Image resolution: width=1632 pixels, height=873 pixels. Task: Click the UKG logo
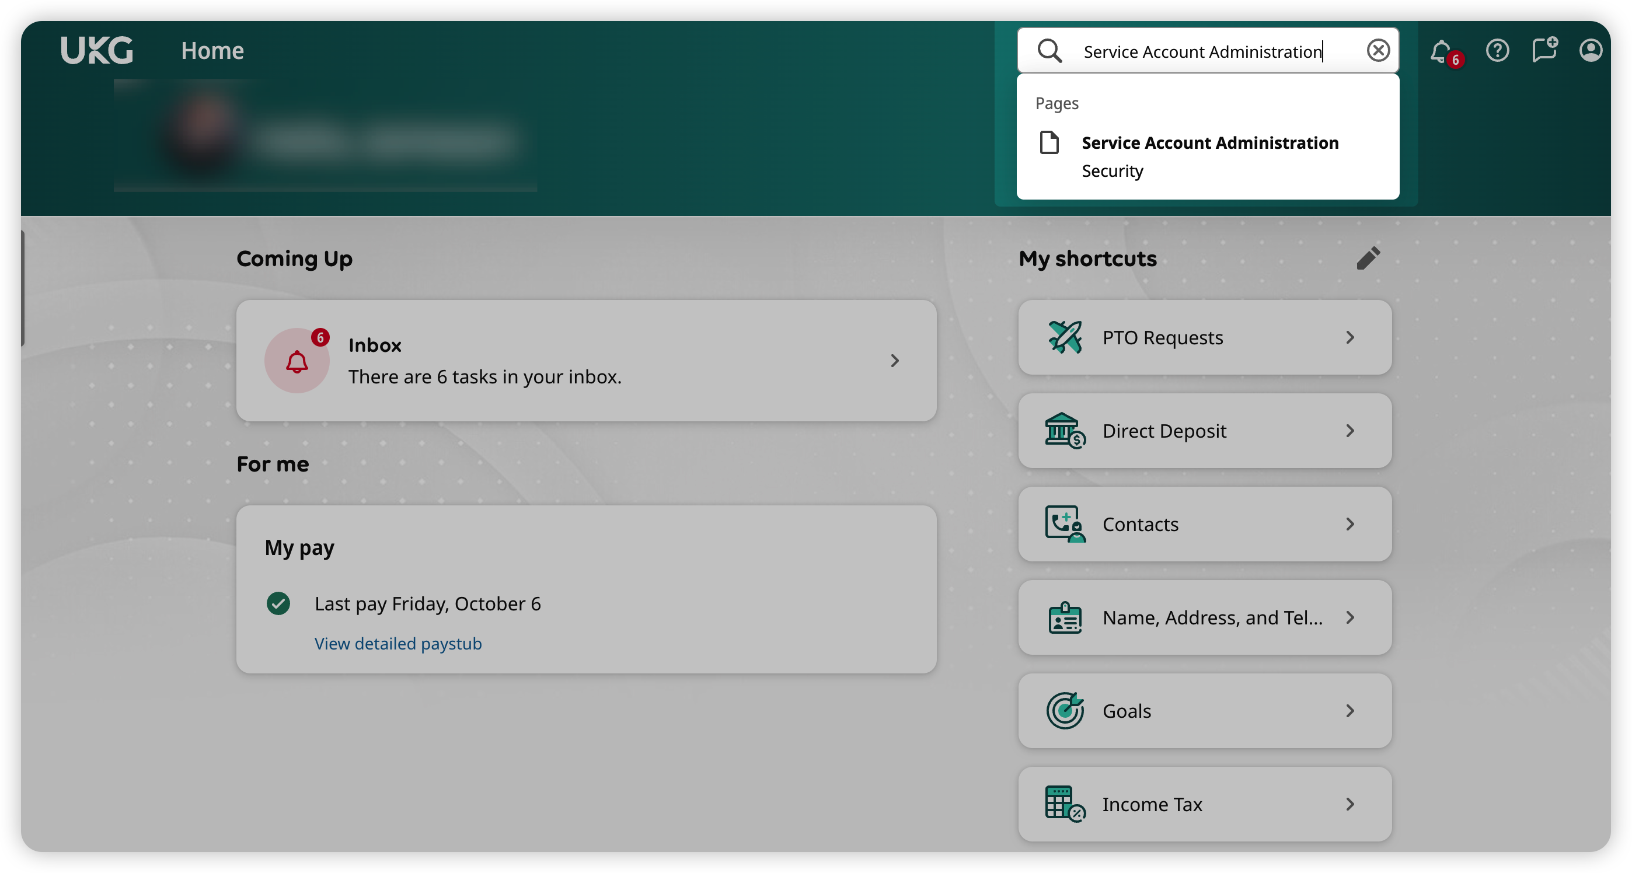96,50
